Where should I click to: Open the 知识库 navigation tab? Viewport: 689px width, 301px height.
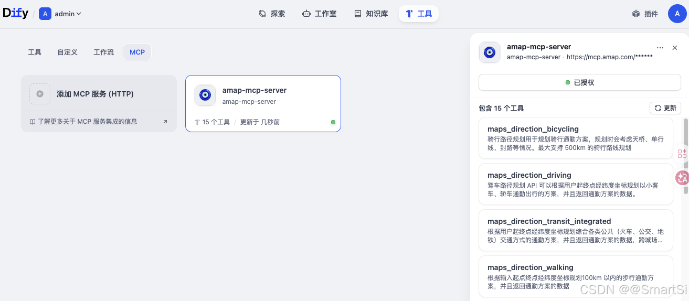pyautogui.click(x=371, y=14)
